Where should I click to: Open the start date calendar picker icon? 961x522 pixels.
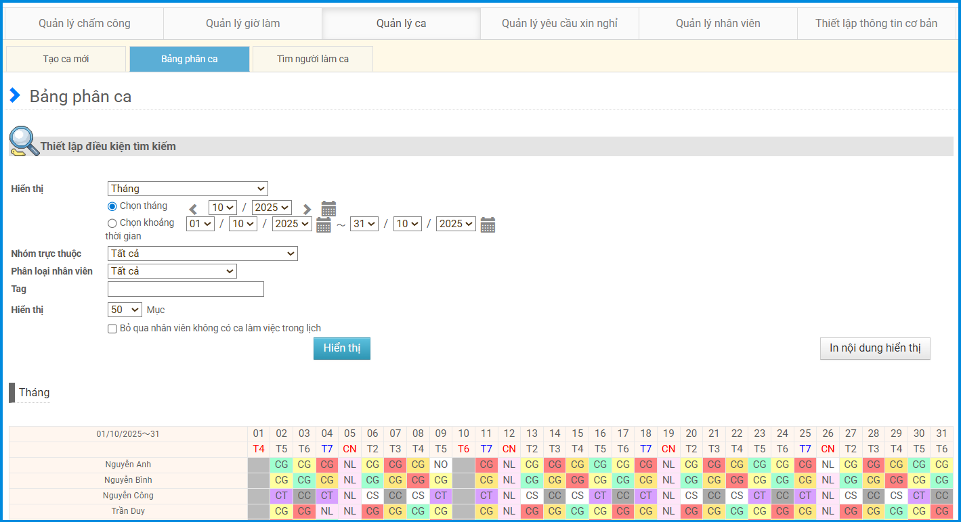324,224
